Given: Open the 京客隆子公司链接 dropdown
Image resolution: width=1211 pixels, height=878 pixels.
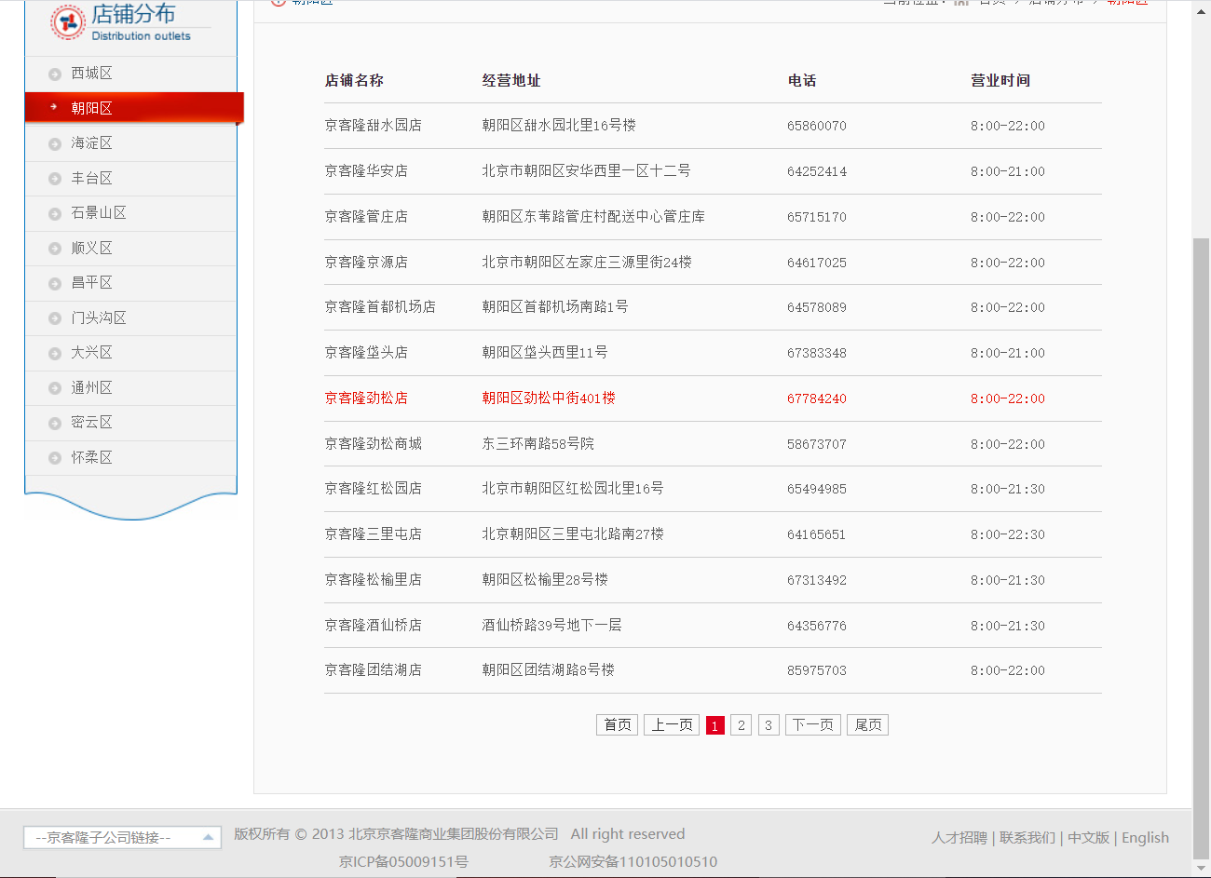Looking at the screenshot, I should [x=122, y=838].
